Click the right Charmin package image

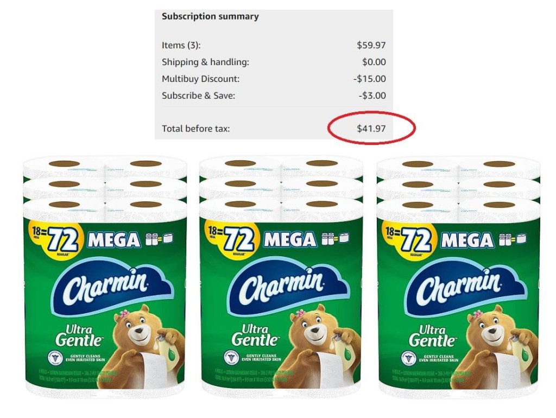click(458, 276)
